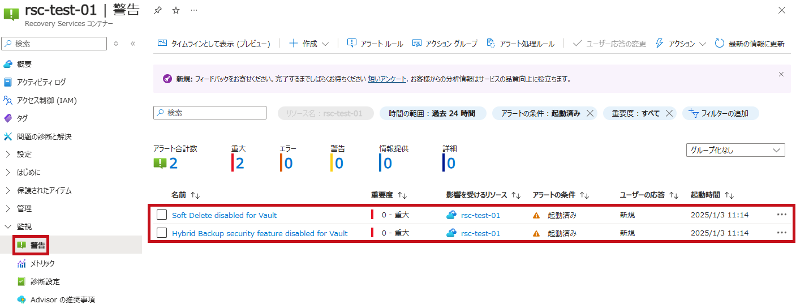
Task: Focus the sidebar 検索 search box
Action: coord(54,44)
